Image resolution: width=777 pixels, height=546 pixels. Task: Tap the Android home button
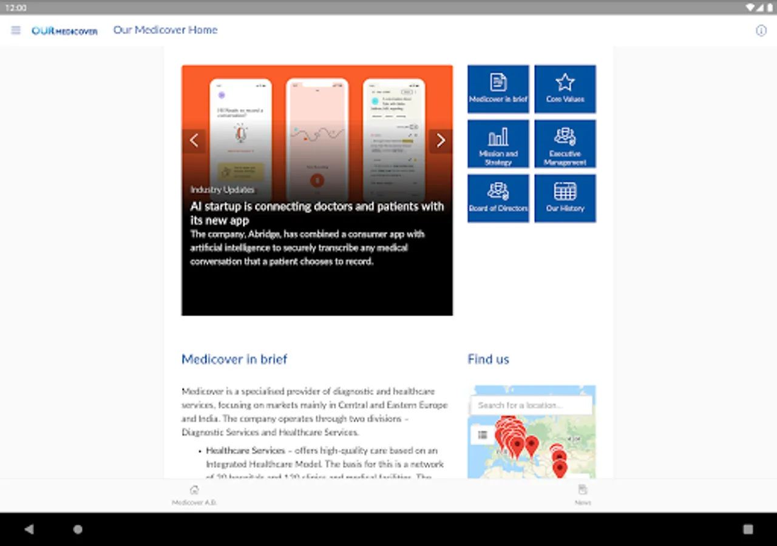78,529
